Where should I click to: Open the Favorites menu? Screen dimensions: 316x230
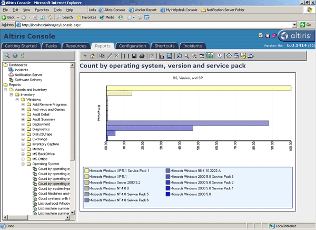pos(42,10)
